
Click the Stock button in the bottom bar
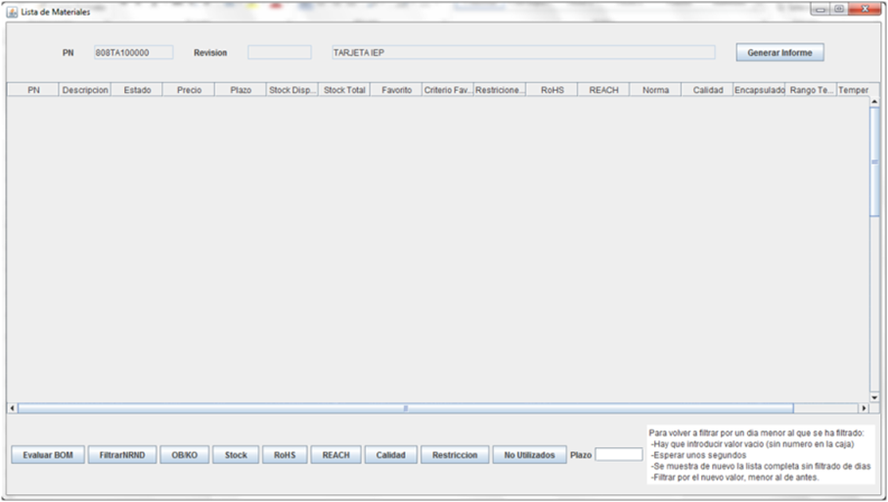coord(236,455)
